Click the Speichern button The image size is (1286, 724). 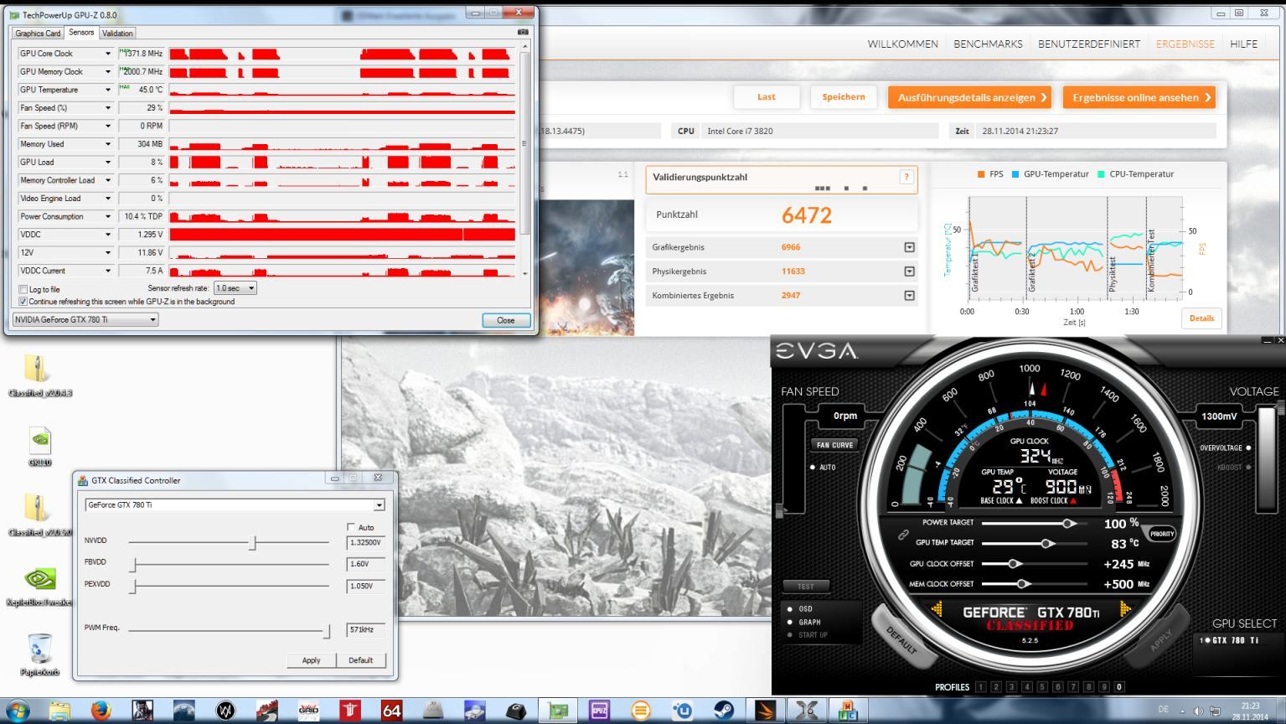[x=844, y=97]
